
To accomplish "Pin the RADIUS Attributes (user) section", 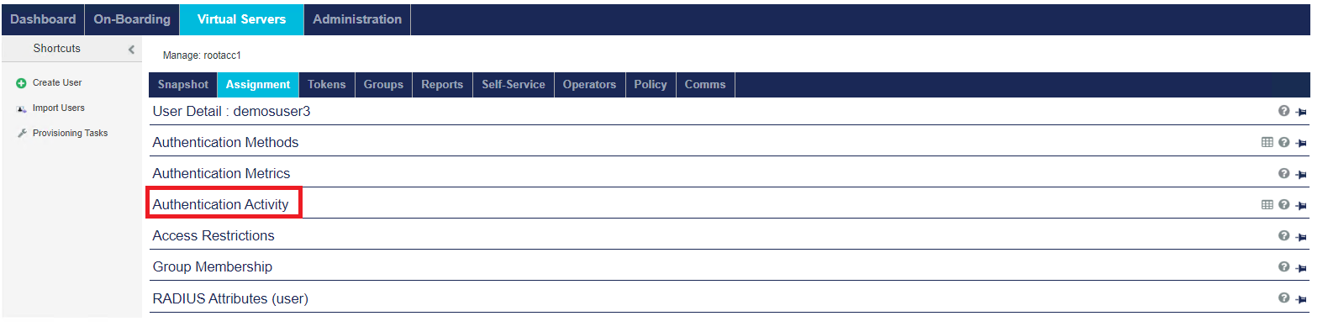I will click(1301, 299).
